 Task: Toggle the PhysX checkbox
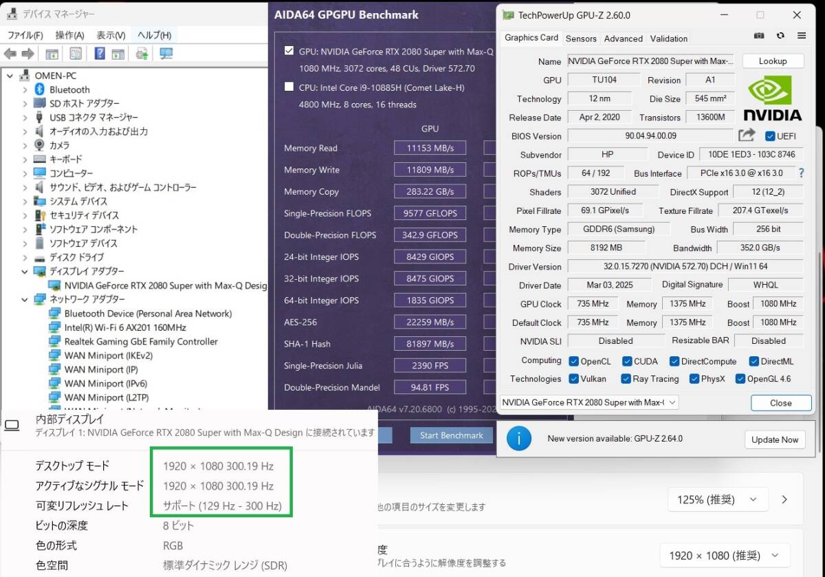pos(694,379)
